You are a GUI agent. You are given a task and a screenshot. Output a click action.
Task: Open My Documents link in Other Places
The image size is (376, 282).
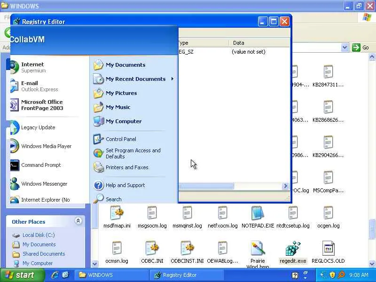click(39, 244)
